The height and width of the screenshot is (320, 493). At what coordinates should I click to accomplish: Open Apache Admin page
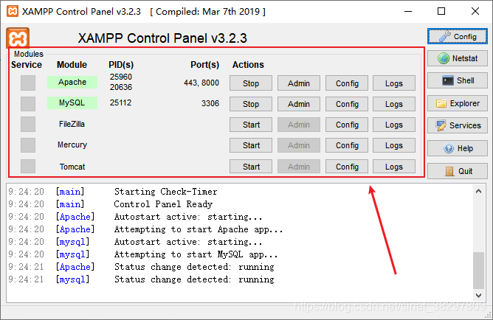pos(299,83)
